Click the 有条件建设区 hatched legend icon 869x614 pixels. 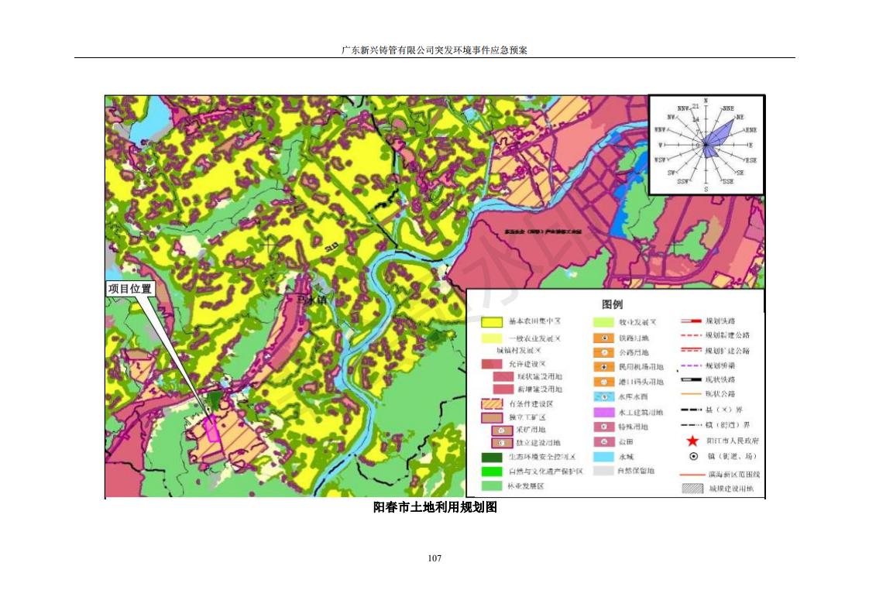tap(493, 403)
